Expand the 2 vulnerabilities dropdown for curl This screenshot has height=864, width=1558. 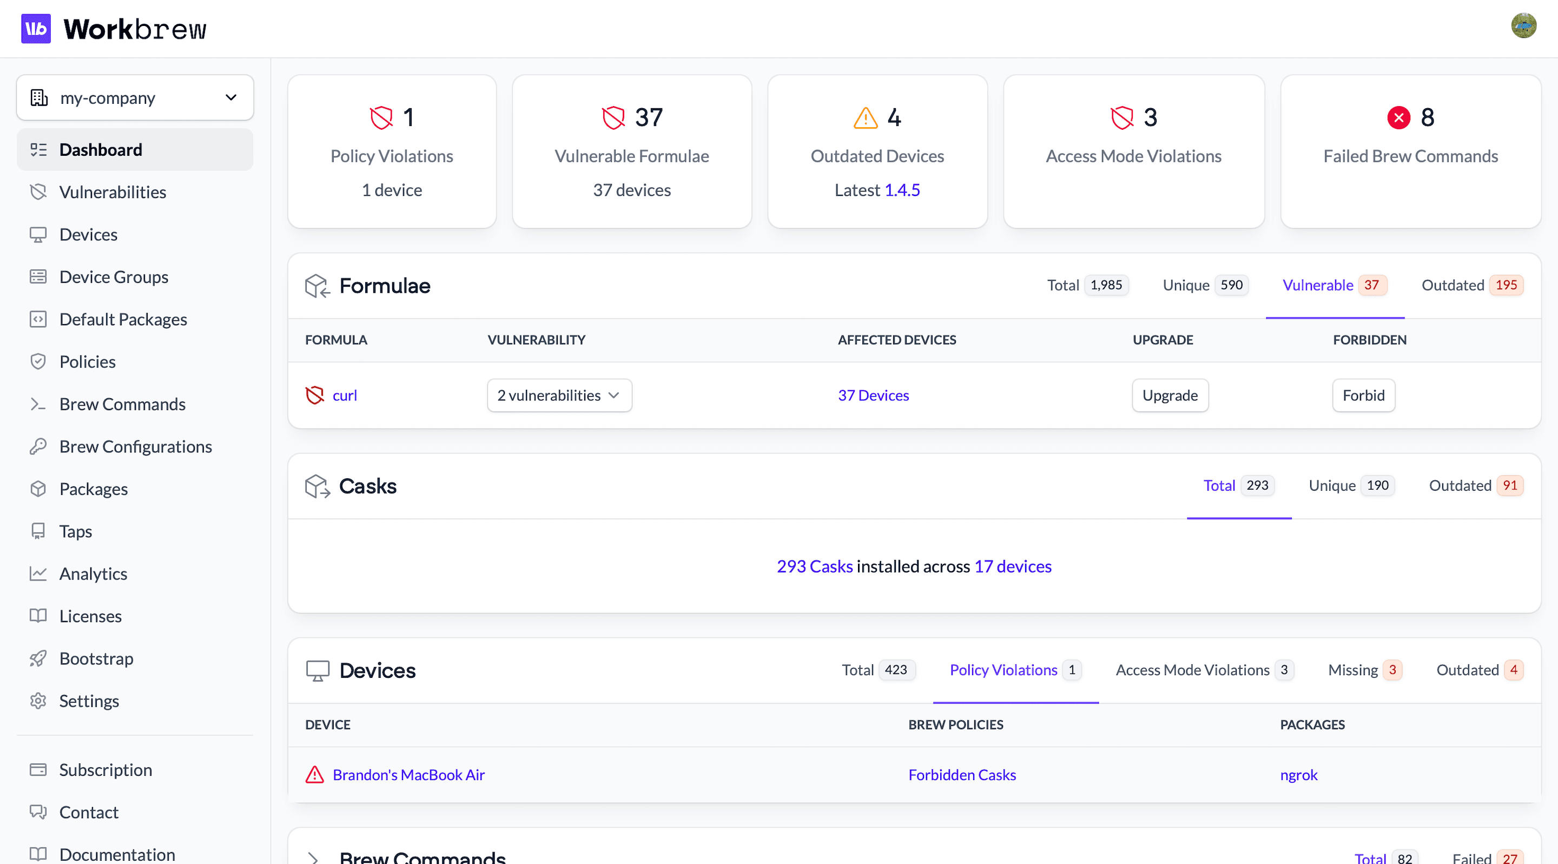(x=559, y=395)
